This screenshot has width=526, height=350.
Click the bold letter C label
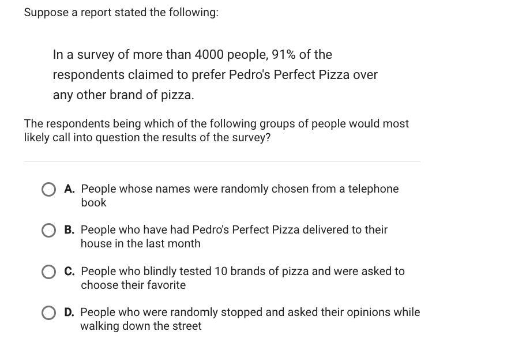point(69,272)
